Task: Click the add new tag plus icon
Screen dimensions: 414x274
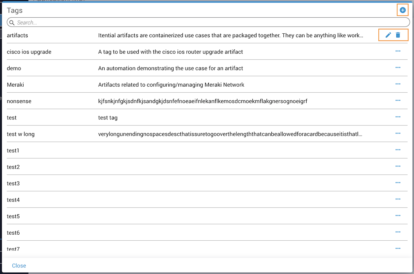Action: (403, 10)
